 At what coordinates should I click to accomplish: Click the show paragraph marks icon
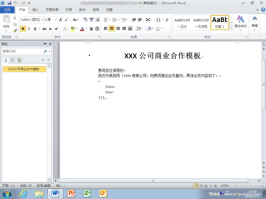[167, 20]
